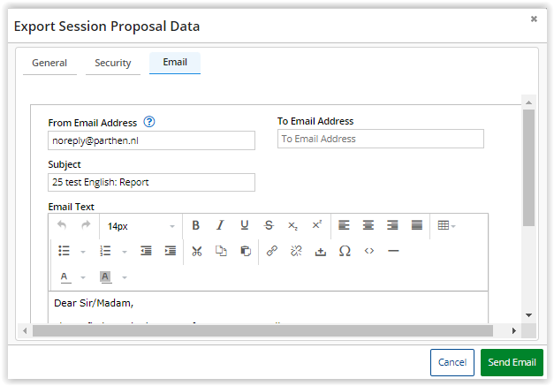
Task: Apply italic formatting to email text
Action: click(x=220, y=225)
